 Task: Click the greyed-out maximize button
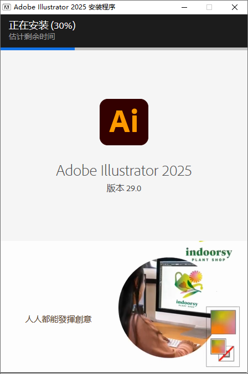[x=209, y=7]
